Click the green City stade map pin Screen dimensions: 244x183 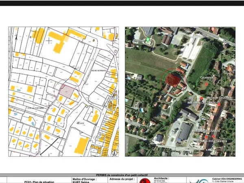[x=148, y=39]
